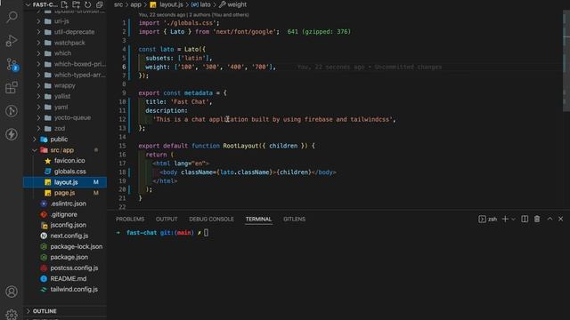Open the Accounts menu icon
Viewport: 570px width, 320px height.
[12, 292]
